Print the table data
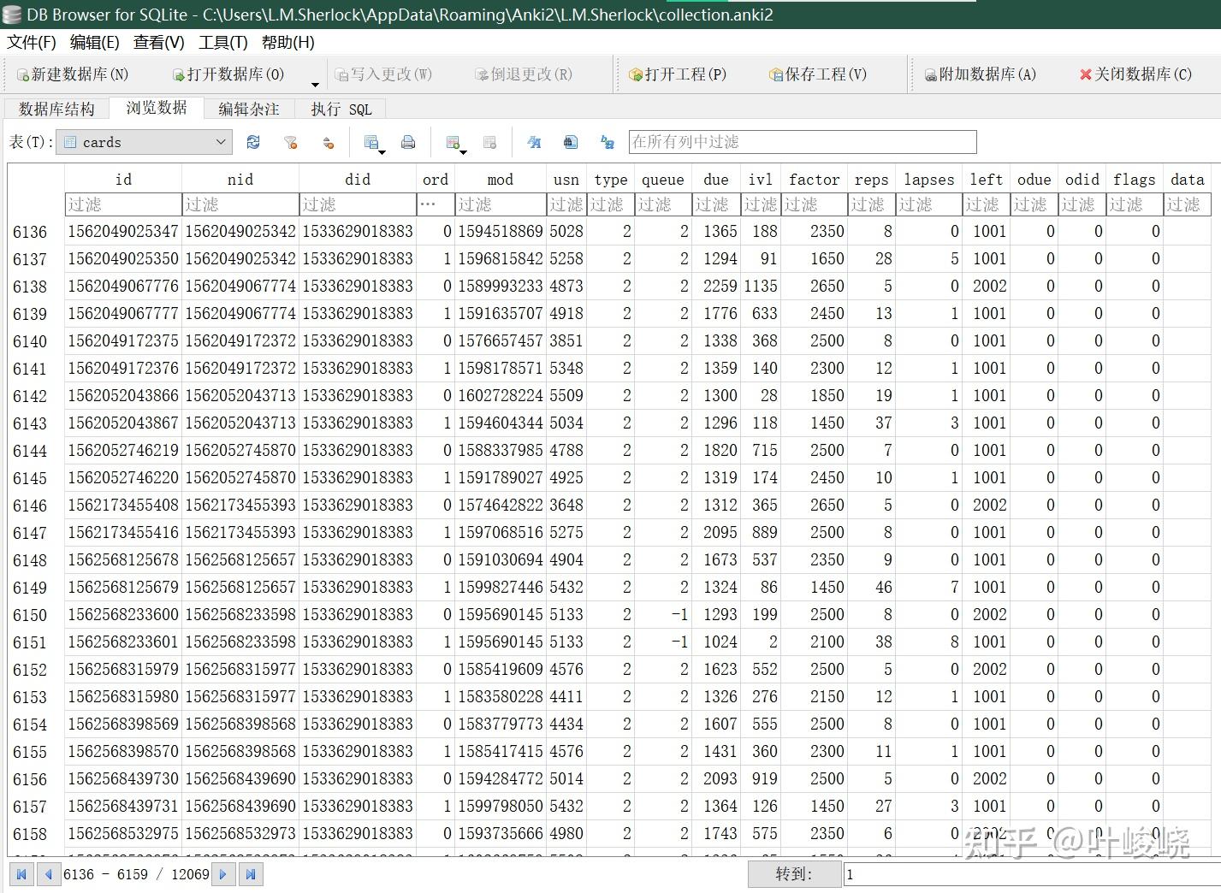 (x=408, y=142)
